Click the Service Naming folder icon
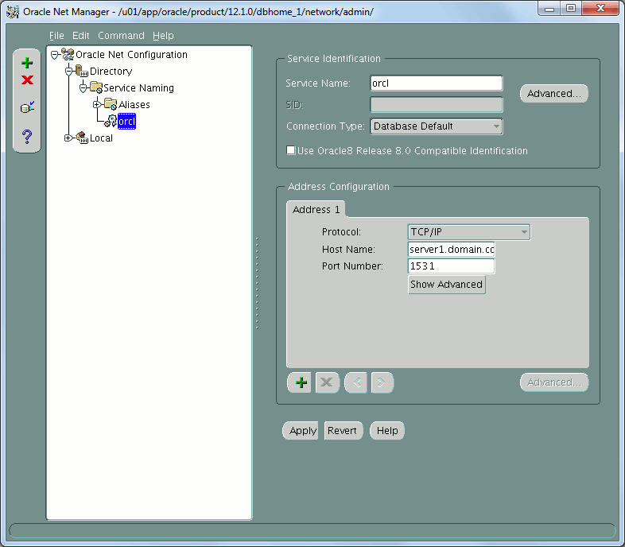 (x=96, y=87)
